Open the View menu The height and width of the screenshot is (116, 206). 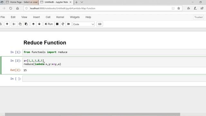tap(24, 17)
